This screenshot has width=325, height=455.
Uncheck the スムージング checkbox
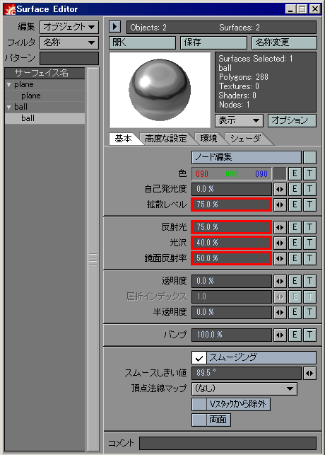199,358
